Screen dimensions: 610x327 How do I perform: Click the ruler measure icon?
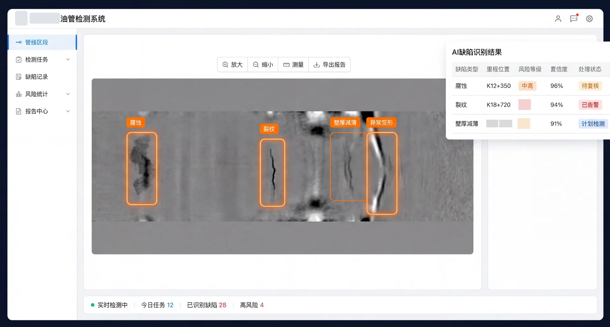pos(286,64)
